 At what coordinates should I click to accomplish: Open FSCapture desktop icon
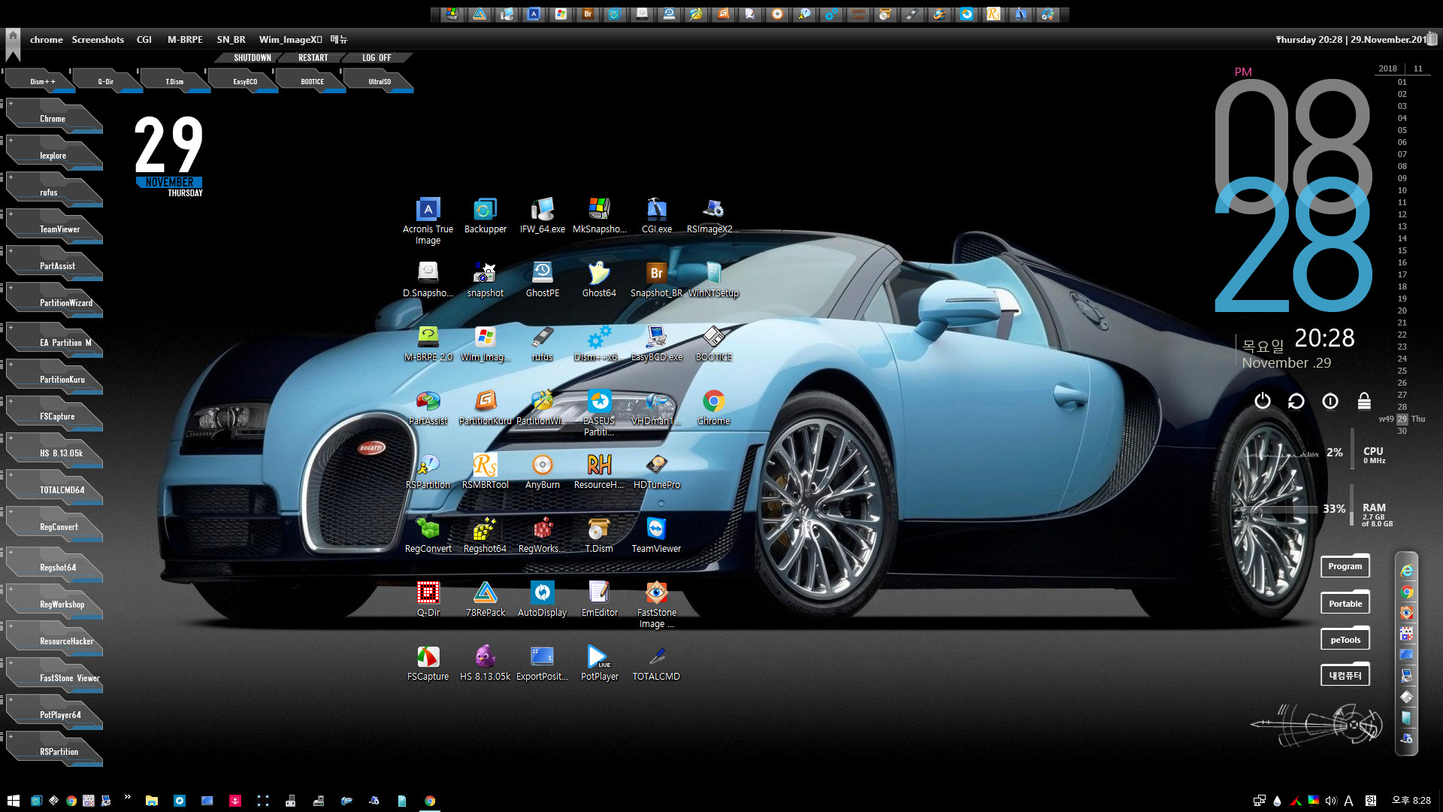click(428, 662)
